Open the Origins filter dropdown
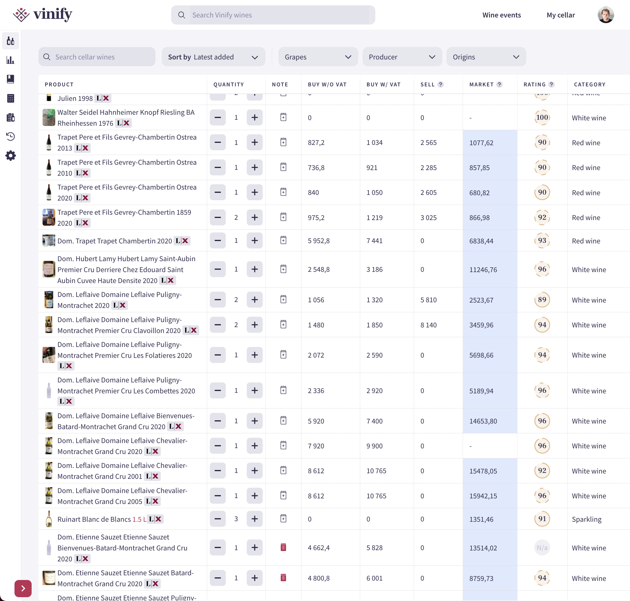This screenshot has width=630, height=601. point(486,57)
